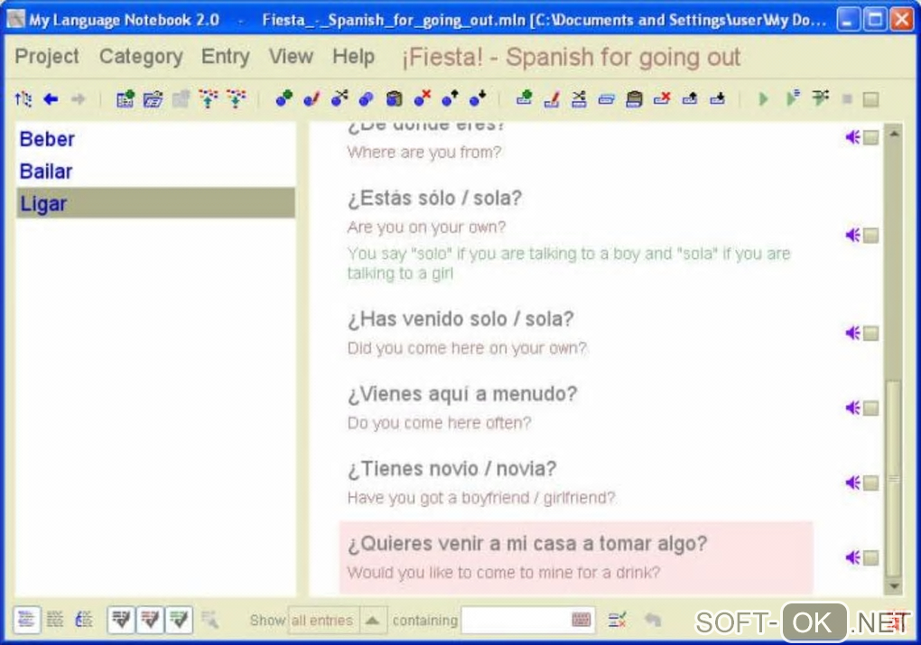
Task: Click the keyboard icon inside search field
Action: point(581,620)
